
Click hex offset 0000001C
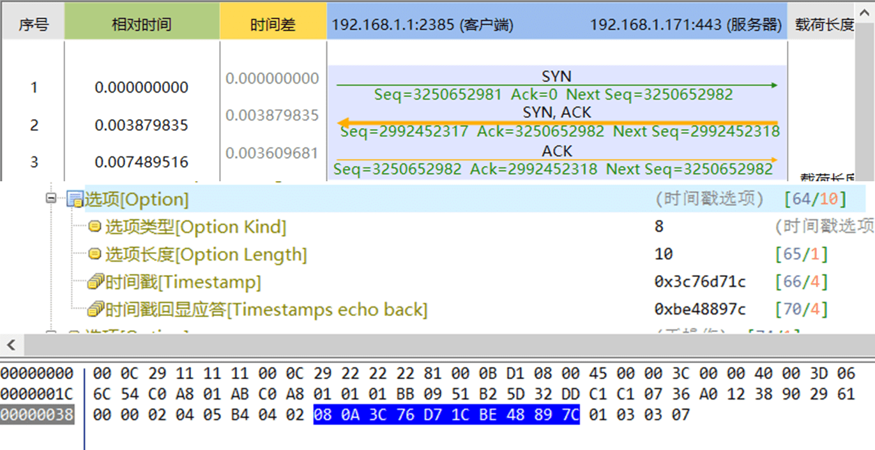click(37, 394)
